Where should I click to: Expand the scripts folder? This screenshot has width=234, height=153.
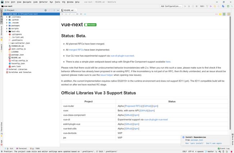pyautogui.click(x=7, y=29)
